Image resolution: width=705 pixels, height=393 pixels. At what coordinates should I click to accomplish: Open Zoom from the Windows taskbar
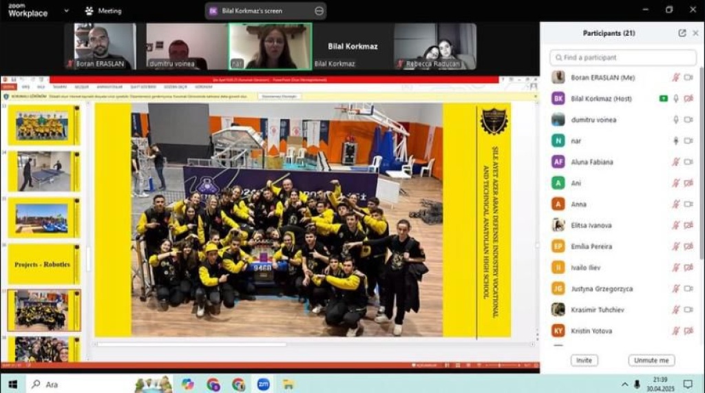point(263,384)
